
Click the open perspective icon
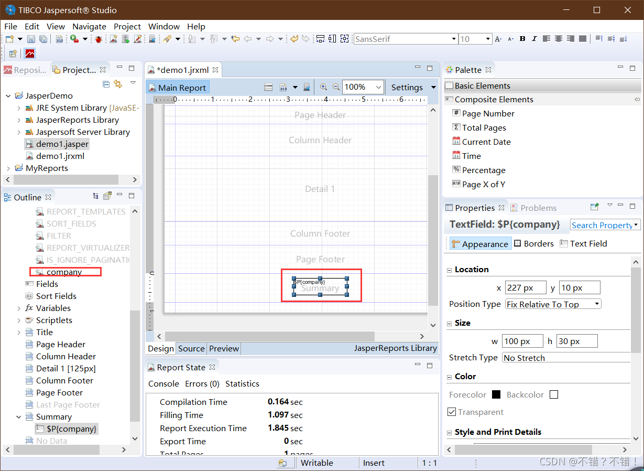pos(13,53)
